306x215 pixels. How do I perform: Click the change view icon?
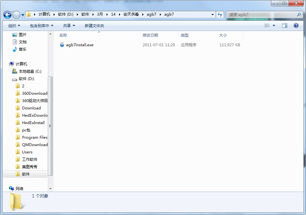[267, 26]
